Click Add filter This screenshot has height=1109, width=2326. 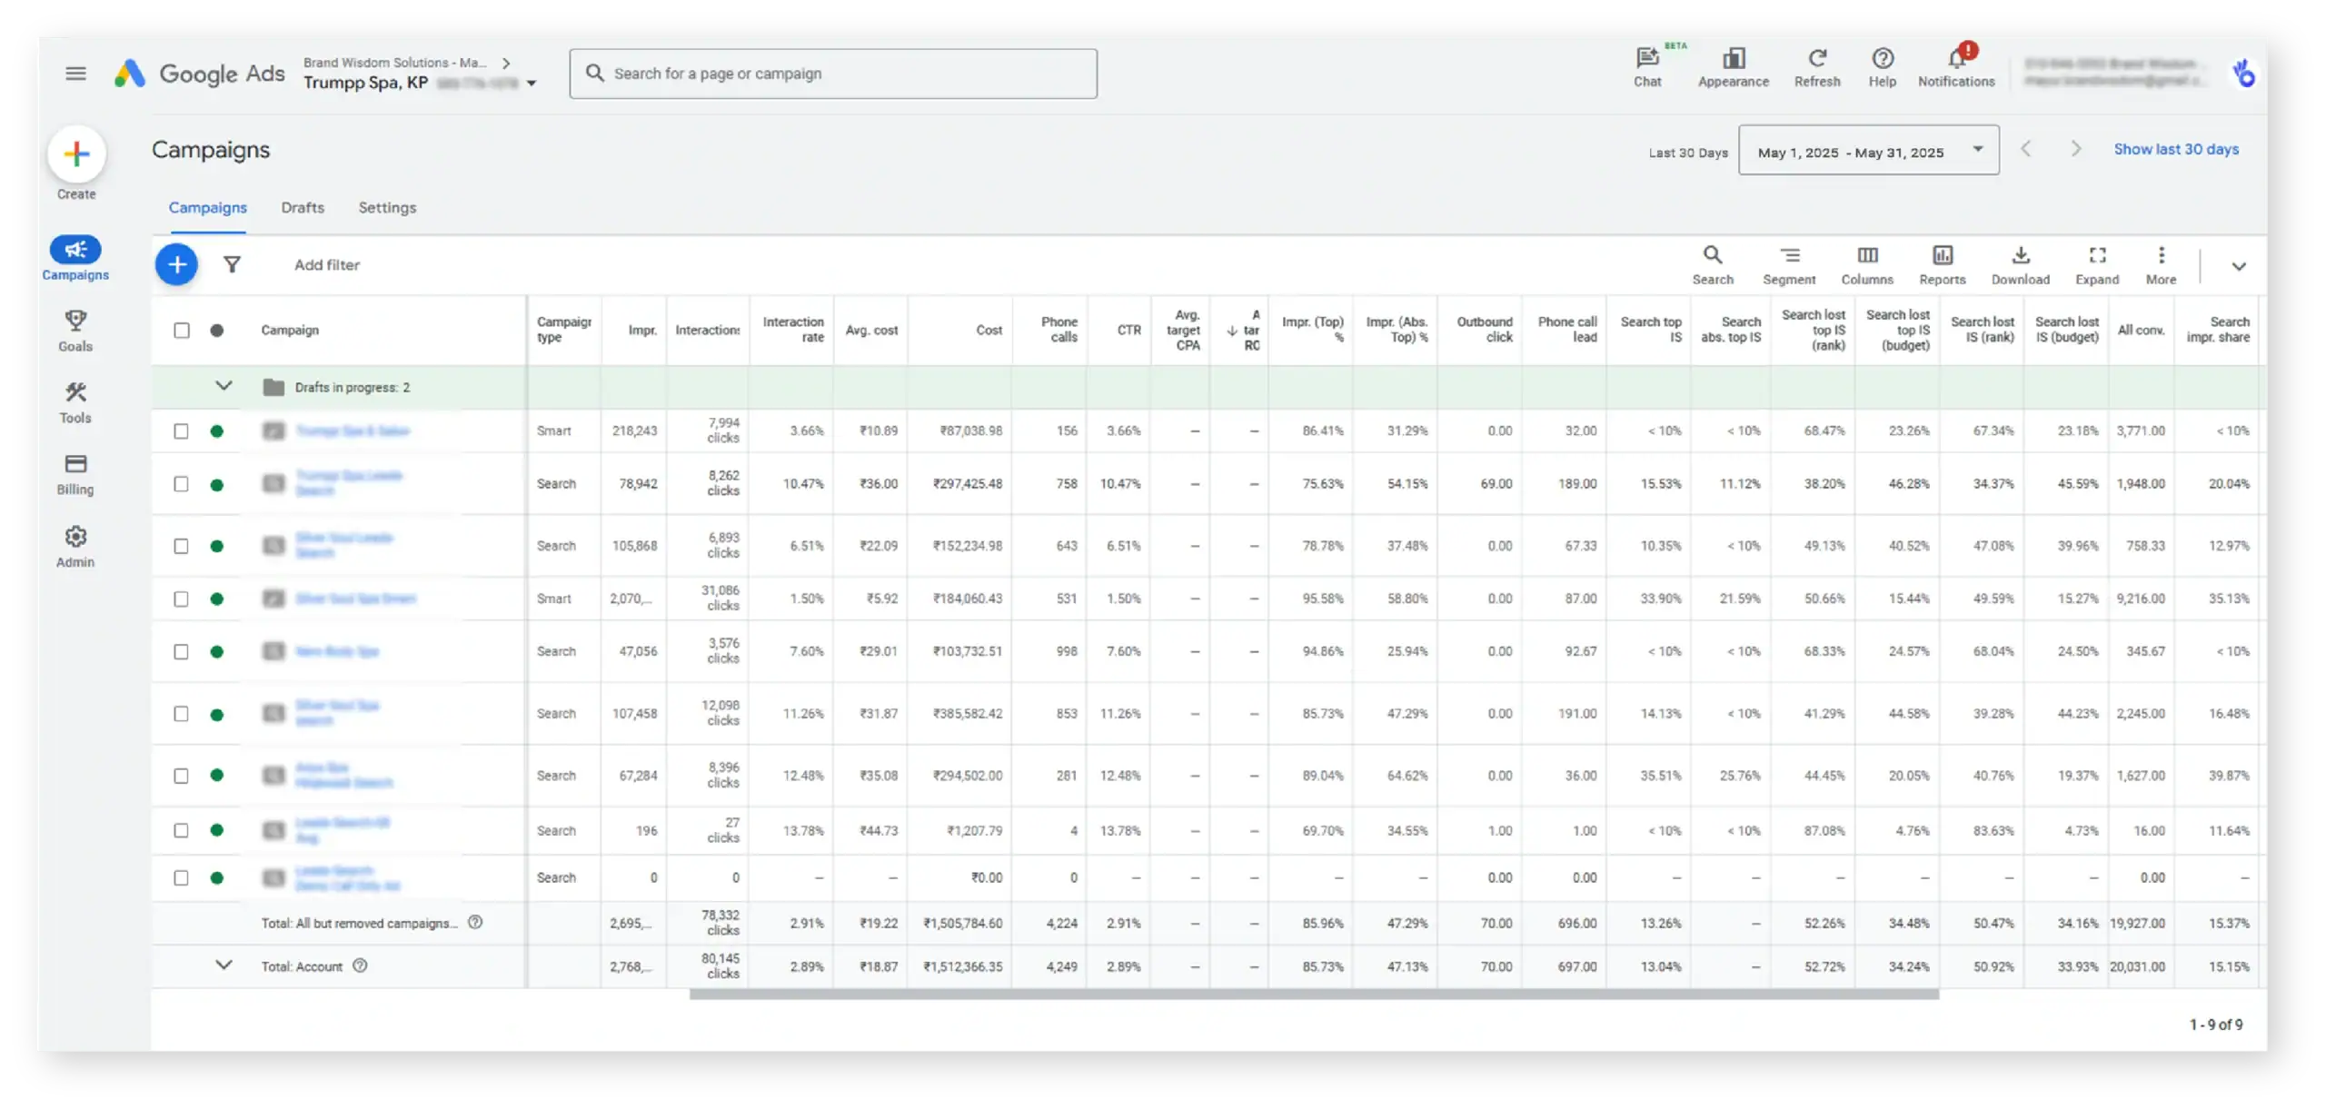[327, 265]
